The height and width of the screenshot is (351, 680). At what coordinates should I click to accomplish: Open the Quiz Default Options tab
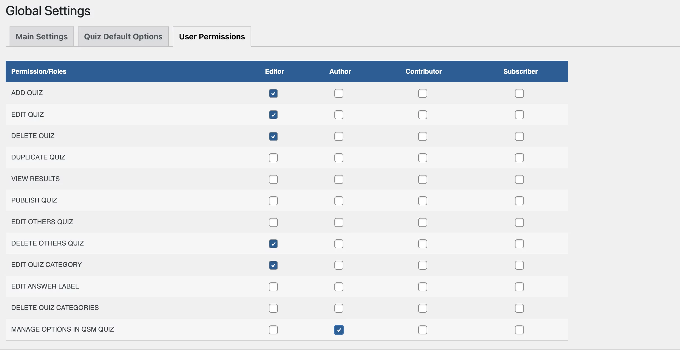123,37
